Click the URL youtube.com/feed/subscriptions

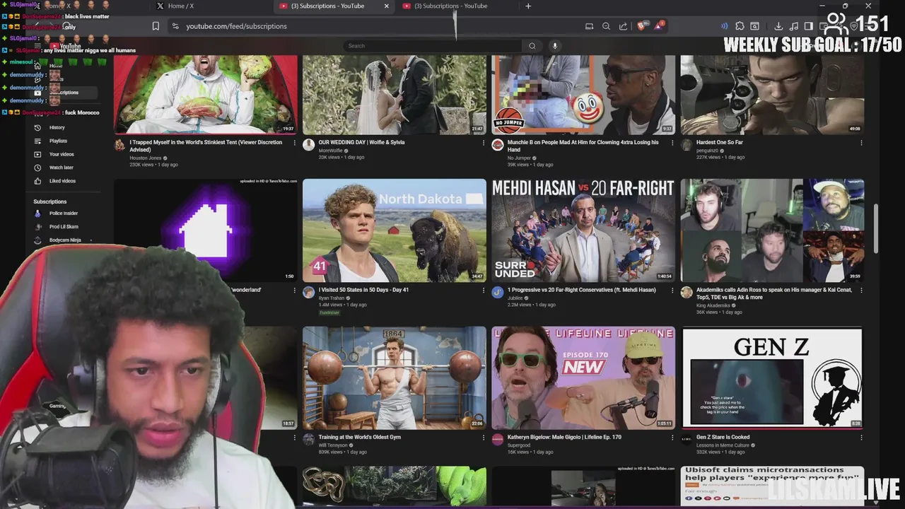pyautogui.click(x=236, y=26)
